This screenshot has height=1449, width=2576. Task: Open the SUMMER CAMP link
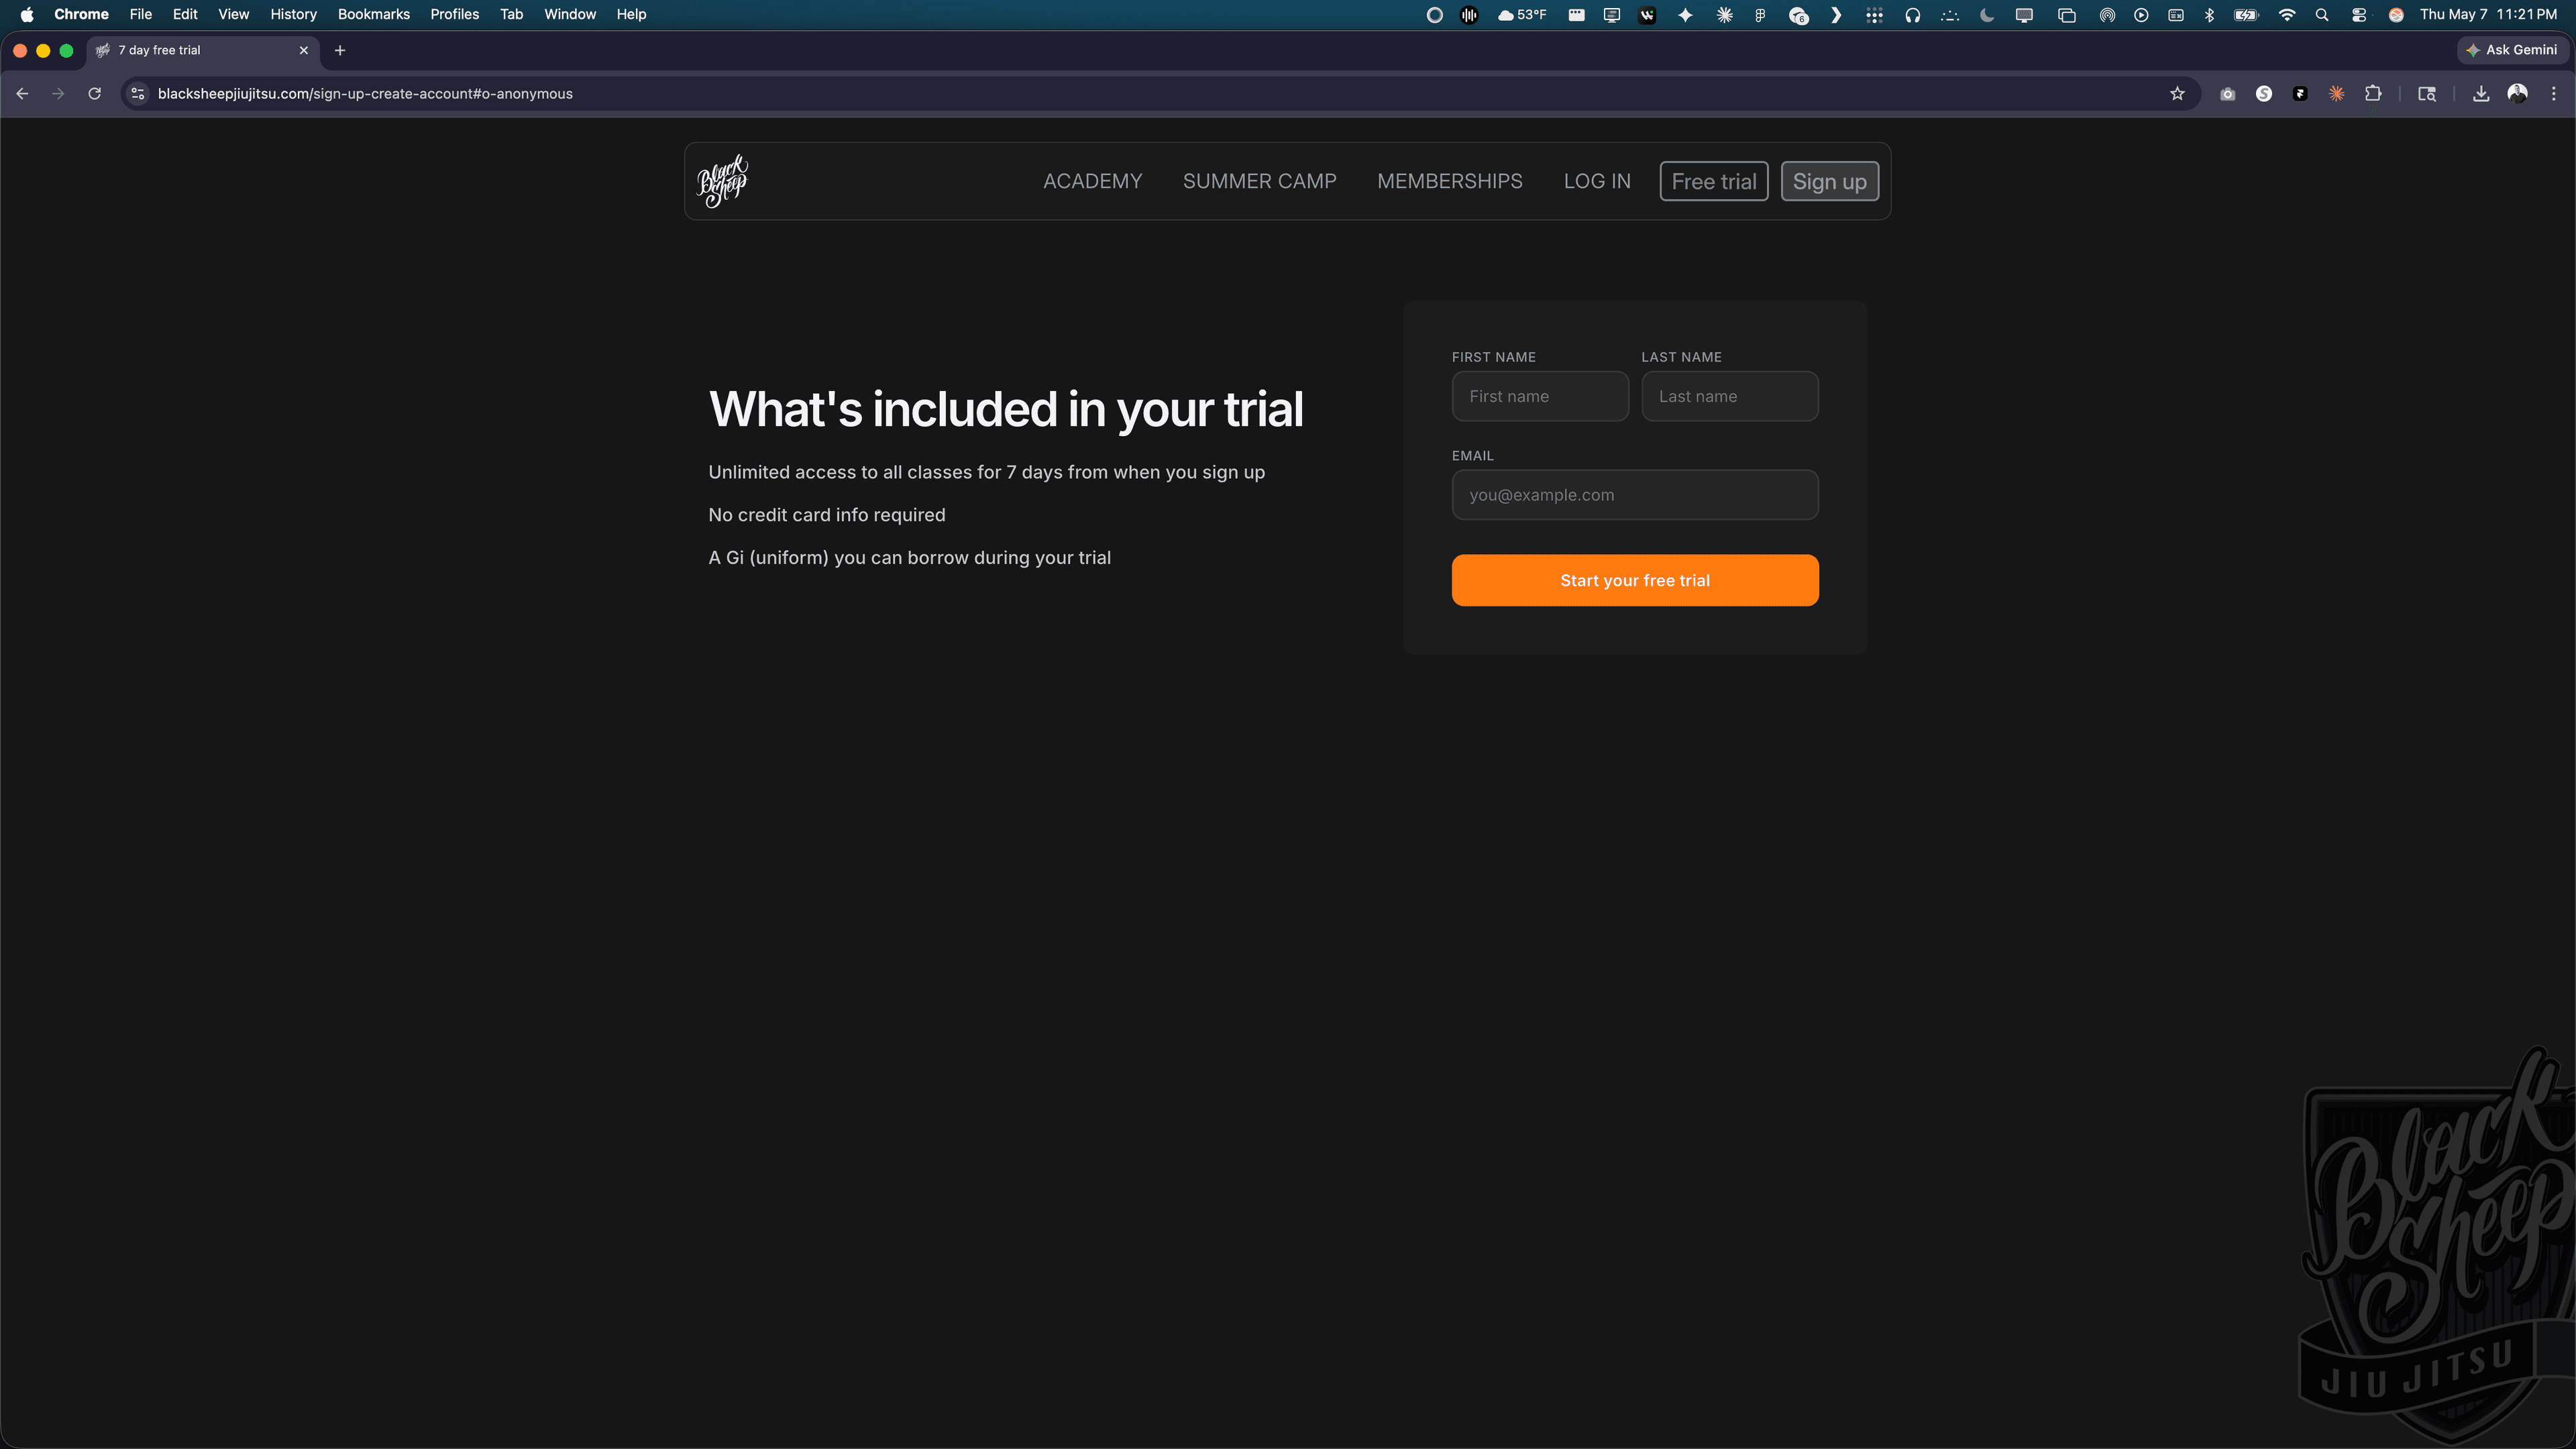tap(1259, 181)
